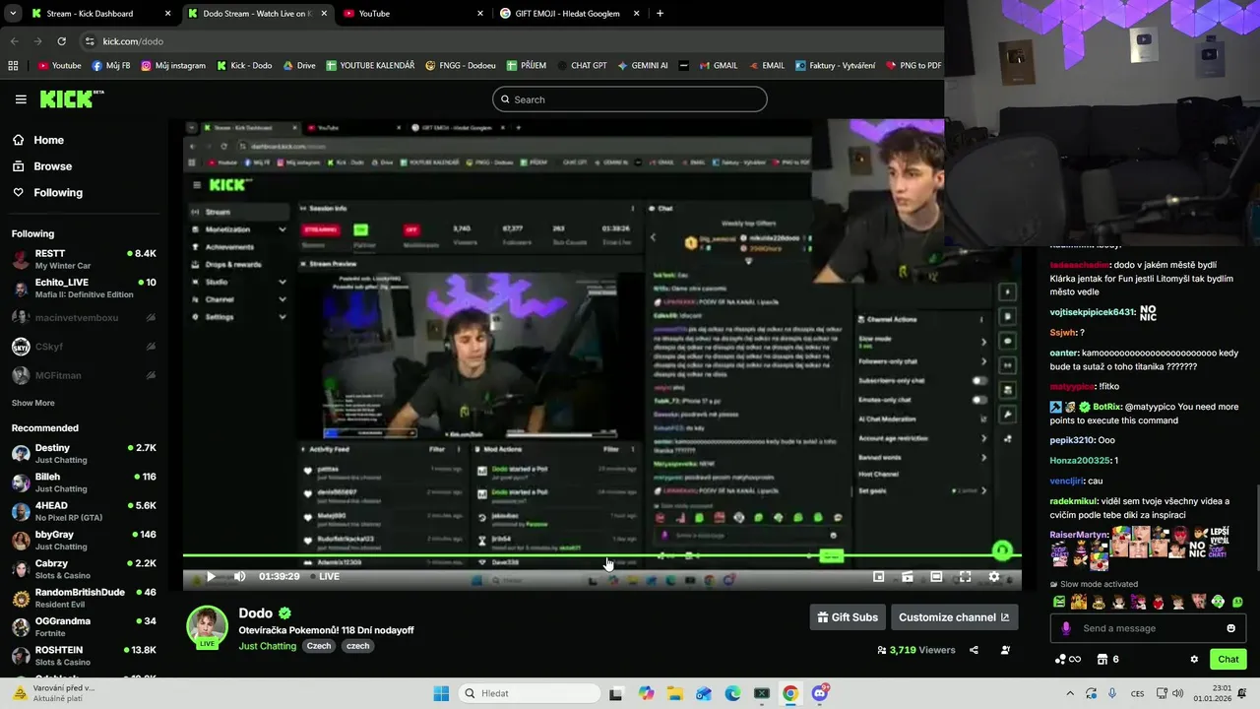
Task: Play or pause the stream video
Action: point(210,577)
